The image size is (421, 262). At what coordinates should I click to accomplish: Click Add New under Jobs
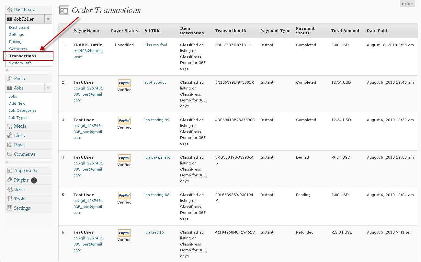(17, 103)
